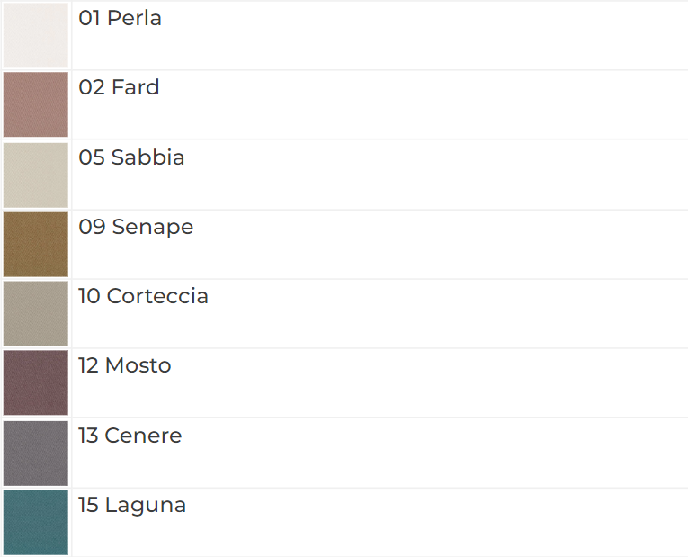Select the Laguna teal swatch
The width and height of the screenshot is (688, 557).
click(36, 522)
